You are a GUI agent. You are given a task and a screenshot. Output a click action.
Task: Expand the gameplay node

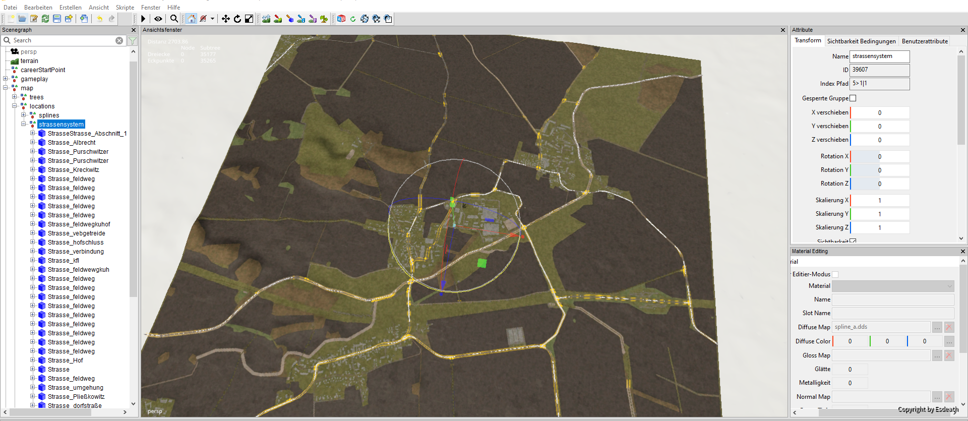coord(6,79)
